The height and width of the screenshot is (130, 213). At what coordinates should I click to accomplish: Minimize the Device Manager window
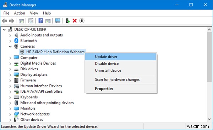177,5
